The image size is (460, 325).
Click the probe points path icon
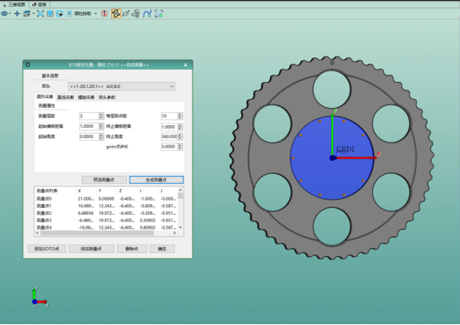coord(126,13)
